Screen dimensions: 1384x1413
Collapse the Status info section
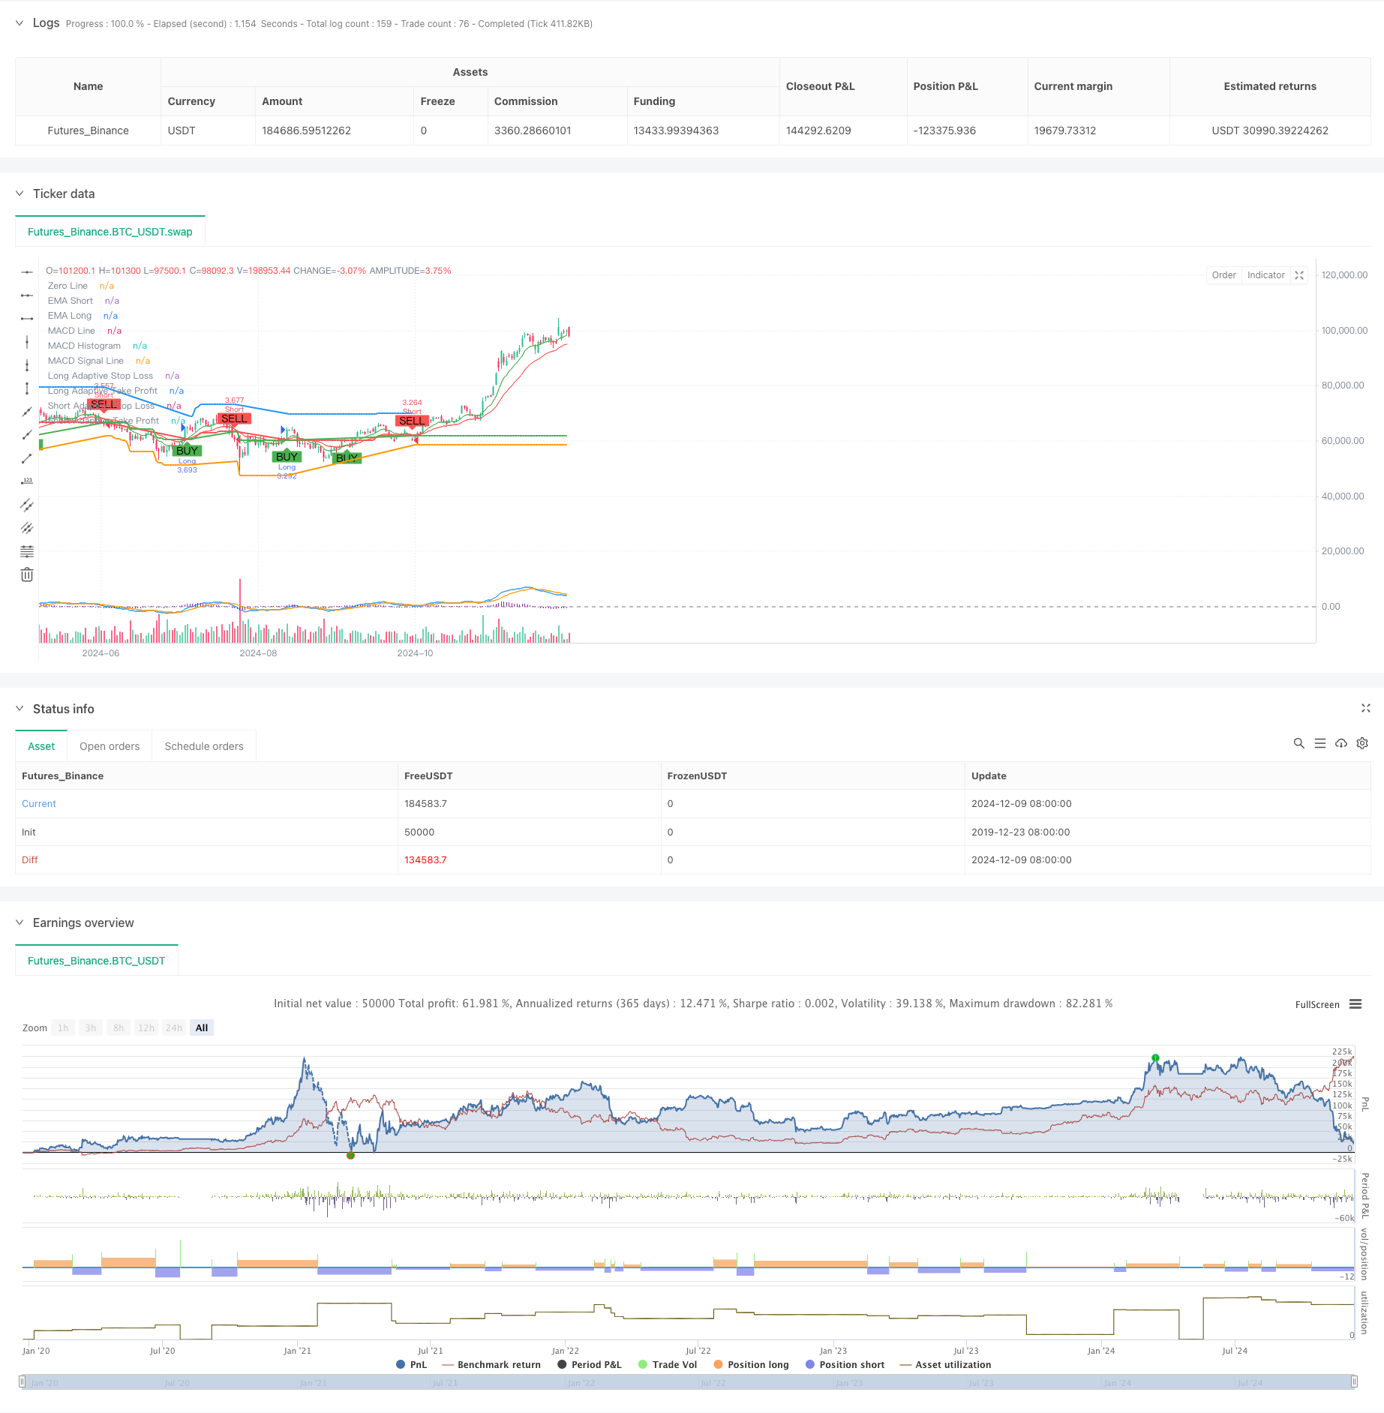tap(20, 709)
